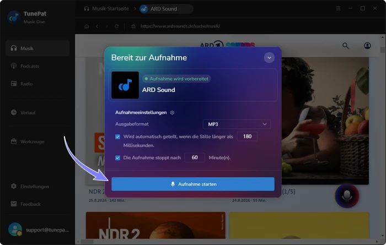Click the 25.8.2026 · 142 Min. text
386x245 pixels.
pyautogui.click(x=107, y=200)
